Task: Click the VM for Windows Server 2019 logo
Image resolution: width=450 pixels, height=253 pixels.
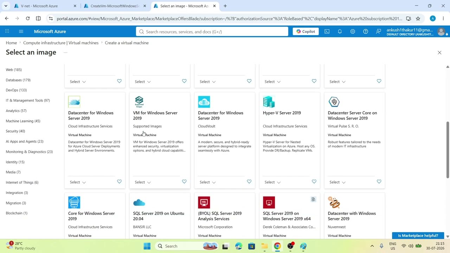Action: pyautogui.click(x=139, y=102)
